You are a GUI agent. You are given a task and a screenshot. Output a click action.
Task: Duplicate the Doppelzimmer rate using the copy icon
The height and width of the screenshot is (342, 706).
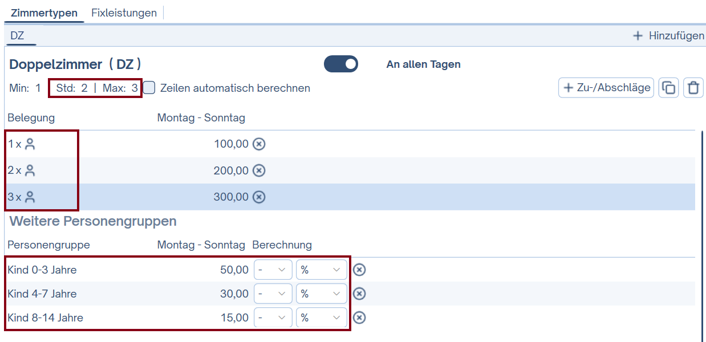pyautogui.click(x=668, y=87)
